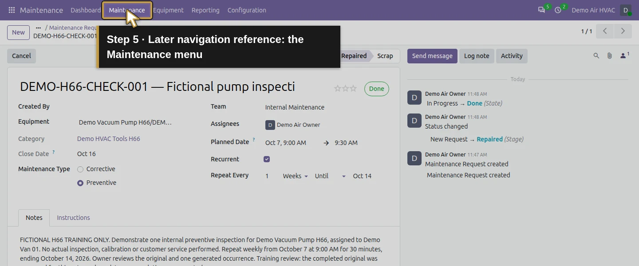Click Demo Air Owner assignee avatar
Viewport: 639px width, 266px height.
click(x=270, y=125)
